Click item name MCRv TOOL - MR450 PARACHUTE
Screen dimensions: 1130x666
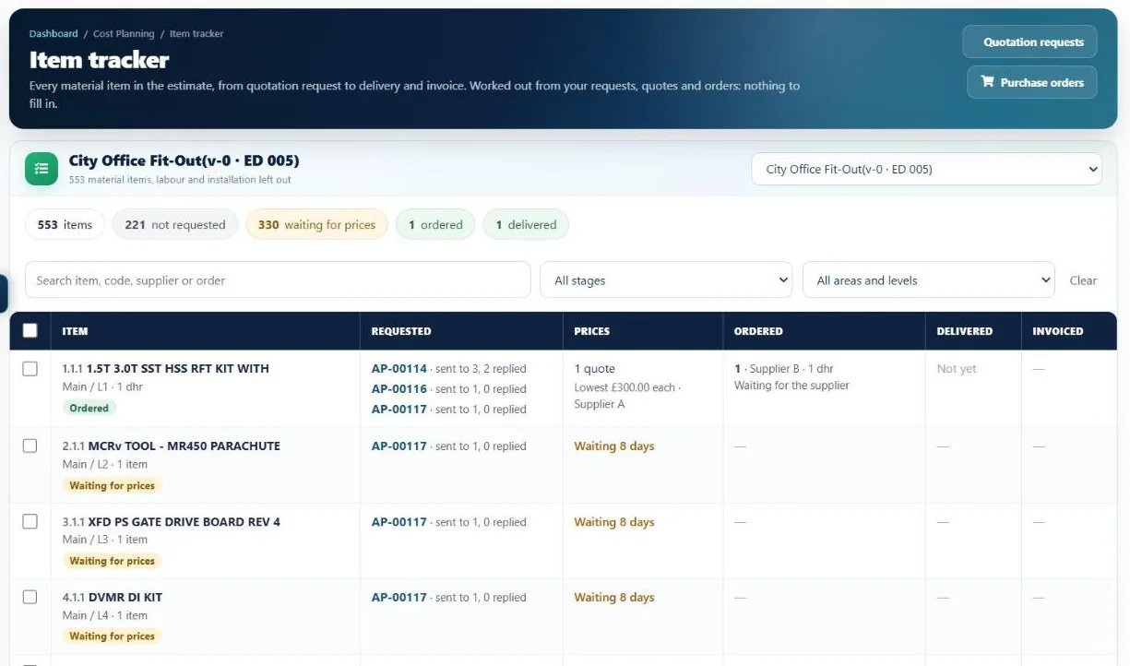(x=184, y=446)
